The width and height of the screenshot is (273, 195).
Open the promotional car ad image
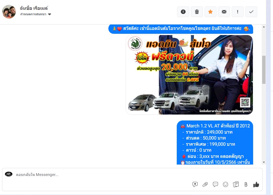[x=189, y=75]
